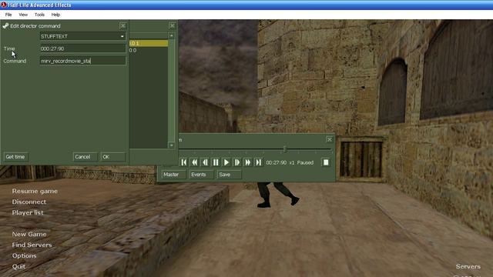Screen dimensions: 493x277
Task: Click the Get time button
Action: pos(15,157)
